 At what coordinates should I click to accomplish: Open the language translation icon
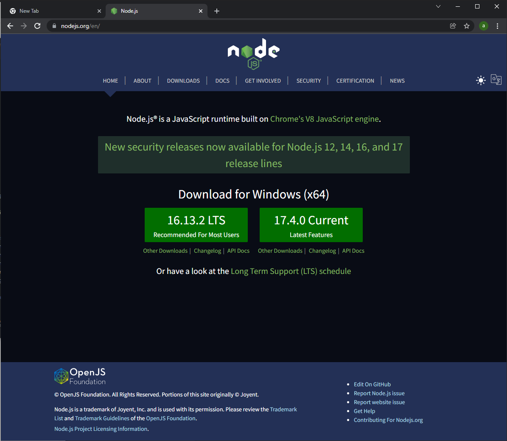click(496, 79)
